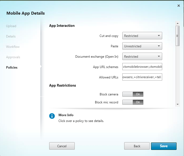184x156 pixels.
Task: Select the Workflow step in the sidebar
Action: 13,47
